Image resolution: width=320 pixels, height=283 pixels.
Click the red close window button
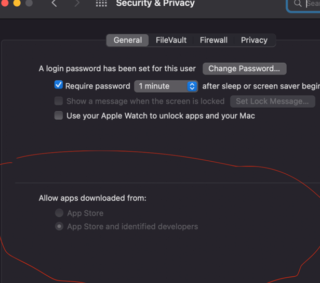[x=5, y=3]
